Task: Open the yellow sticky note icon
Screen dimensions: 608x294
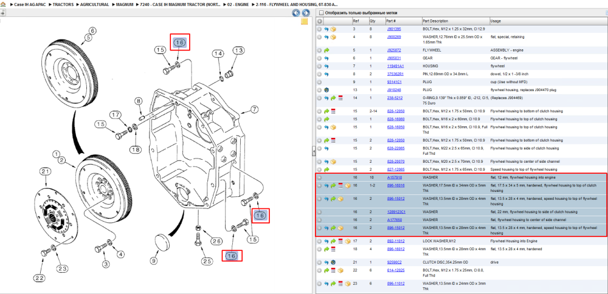Action: (x=305, y=21)
